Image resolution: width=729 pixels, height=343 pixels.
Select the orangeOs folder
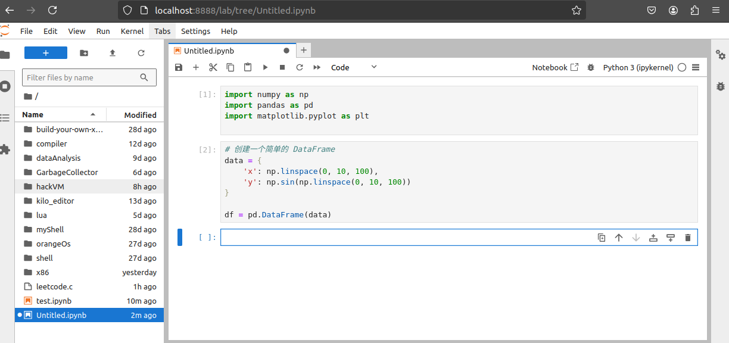click(x=89, y=244)
